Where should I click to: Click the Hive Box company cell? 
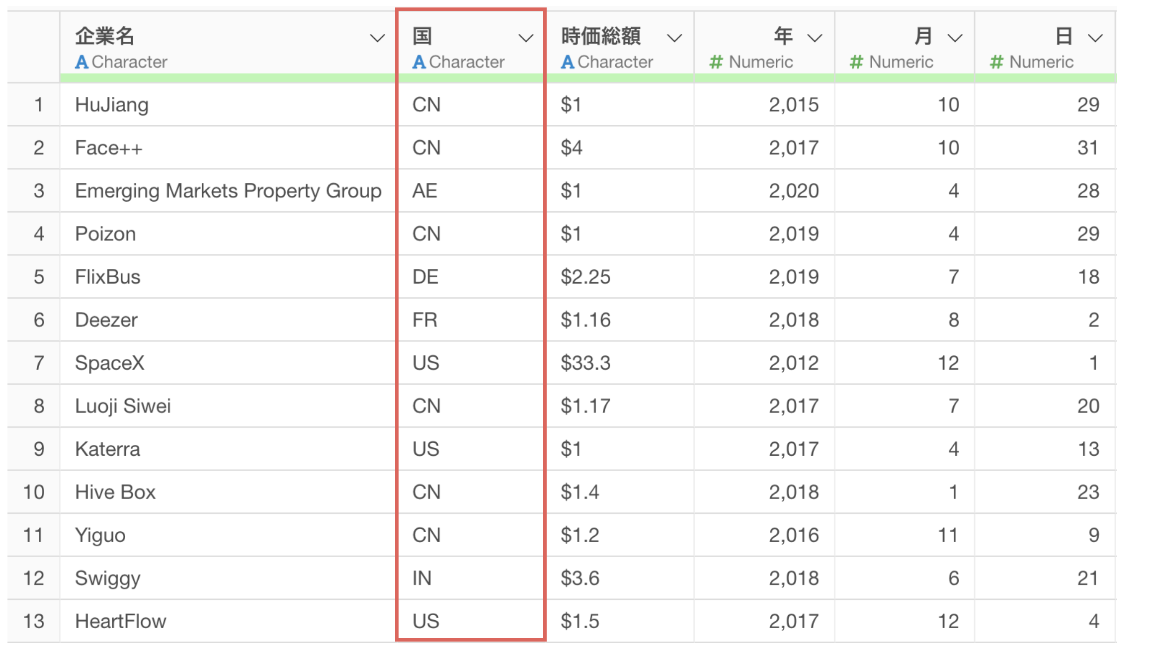tap(228, 492)
